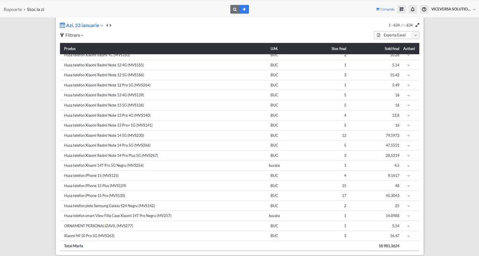Go to the previous day arrow

coord(107,25)
